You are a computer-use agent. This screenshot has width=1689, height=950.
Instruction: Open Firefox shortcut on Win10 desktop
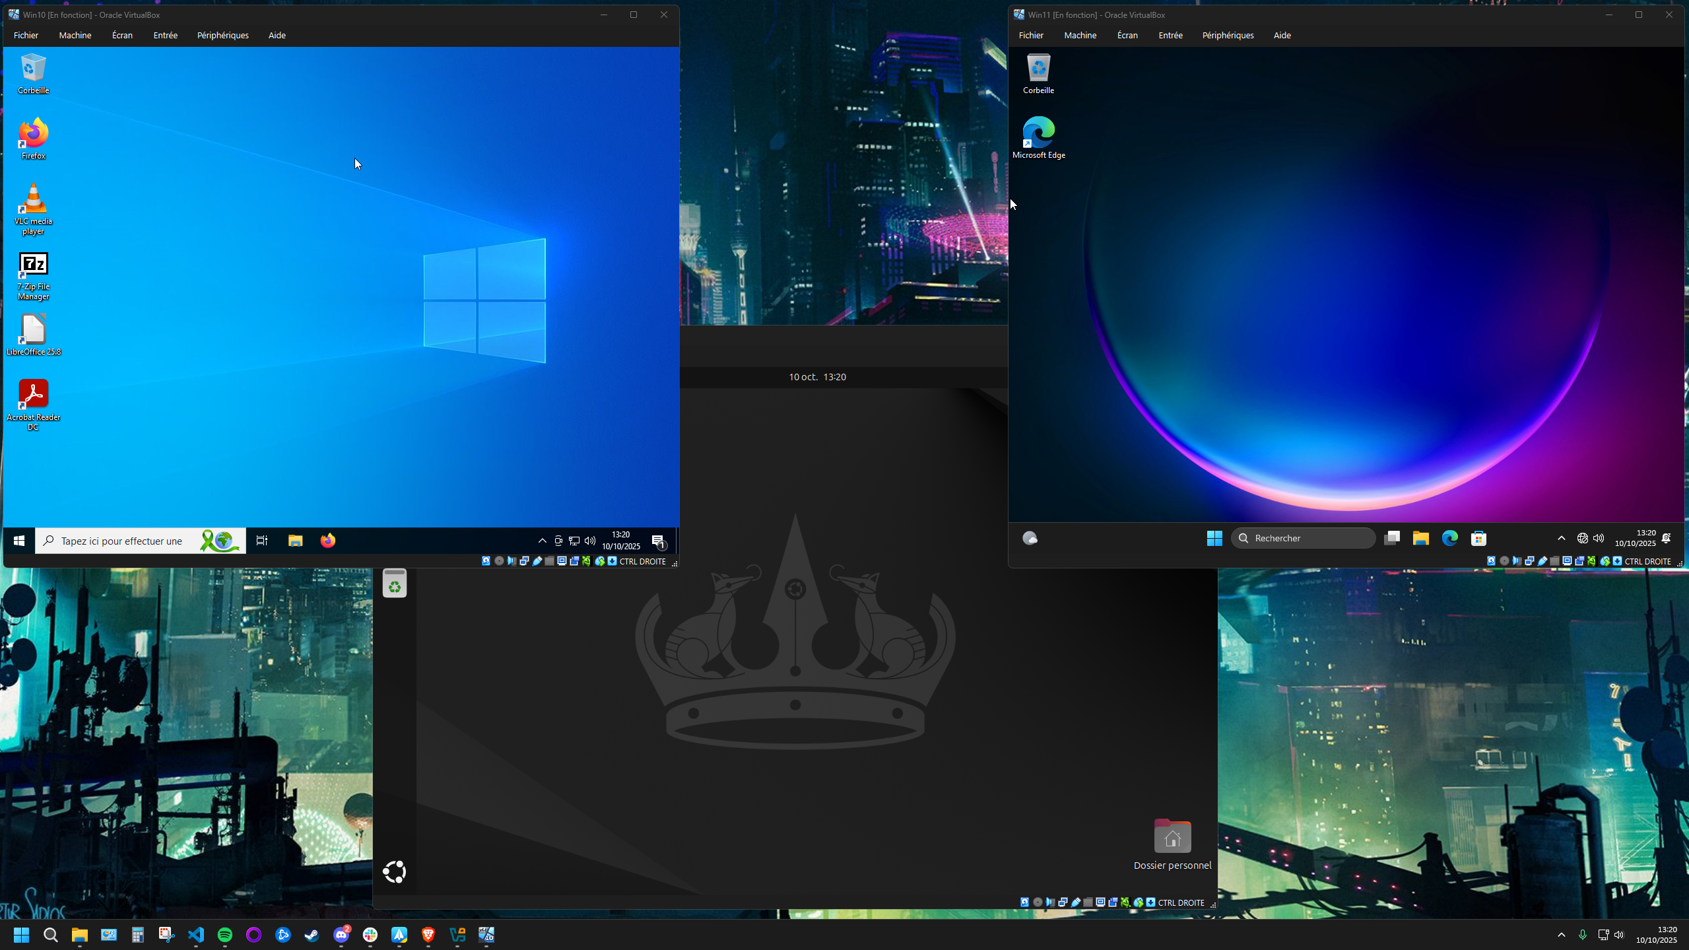[33, 135]
